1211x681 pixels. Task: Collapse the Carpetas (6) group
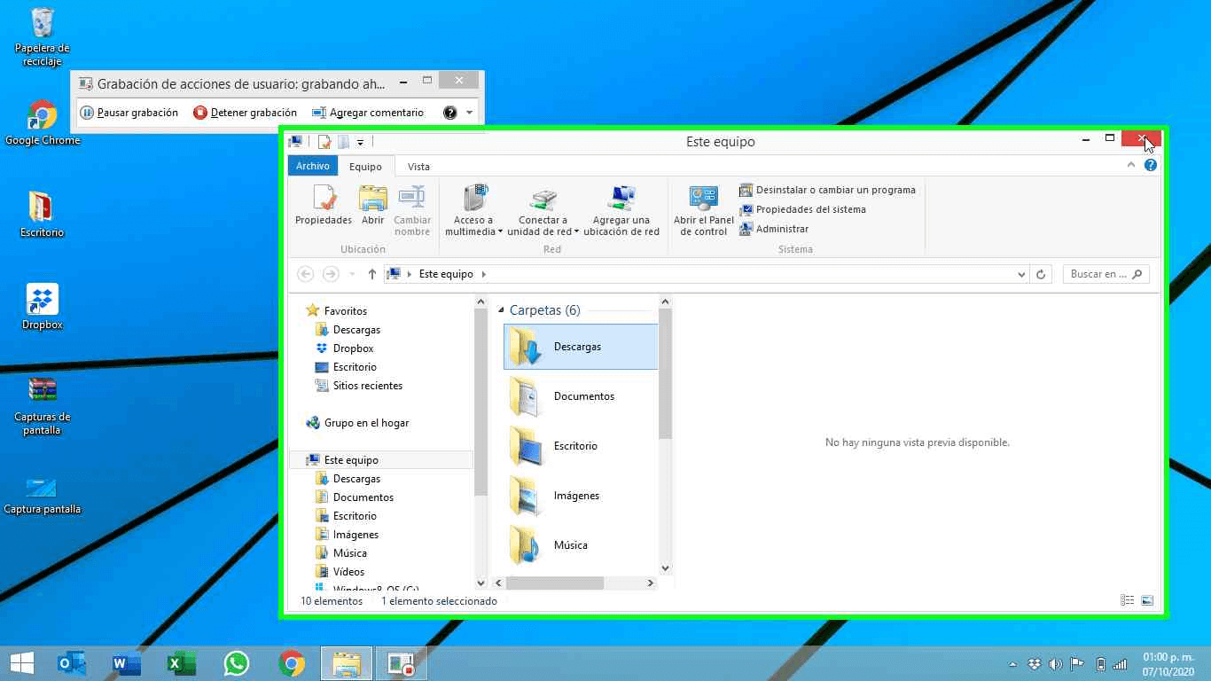pyautogui.click(x=502, y=310)
